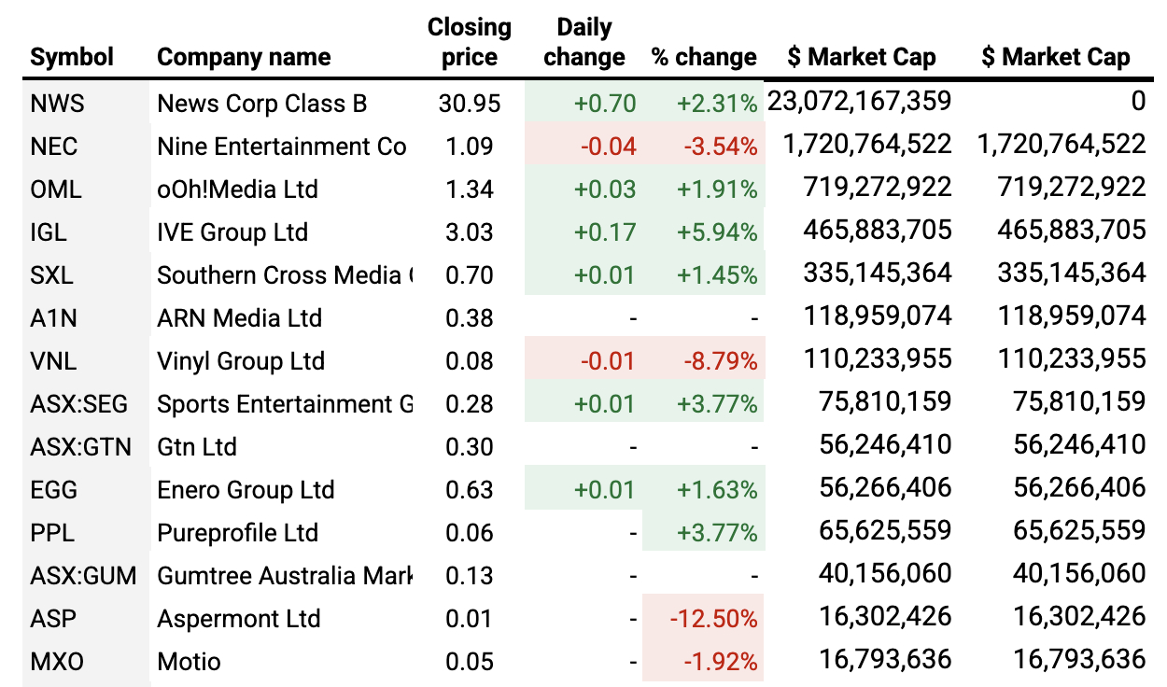The height and width of the screenshot is (687, 1167).
Task: Click the Enero Group Ltd company name
Action: pyautogui.click(x=246, y=489)
